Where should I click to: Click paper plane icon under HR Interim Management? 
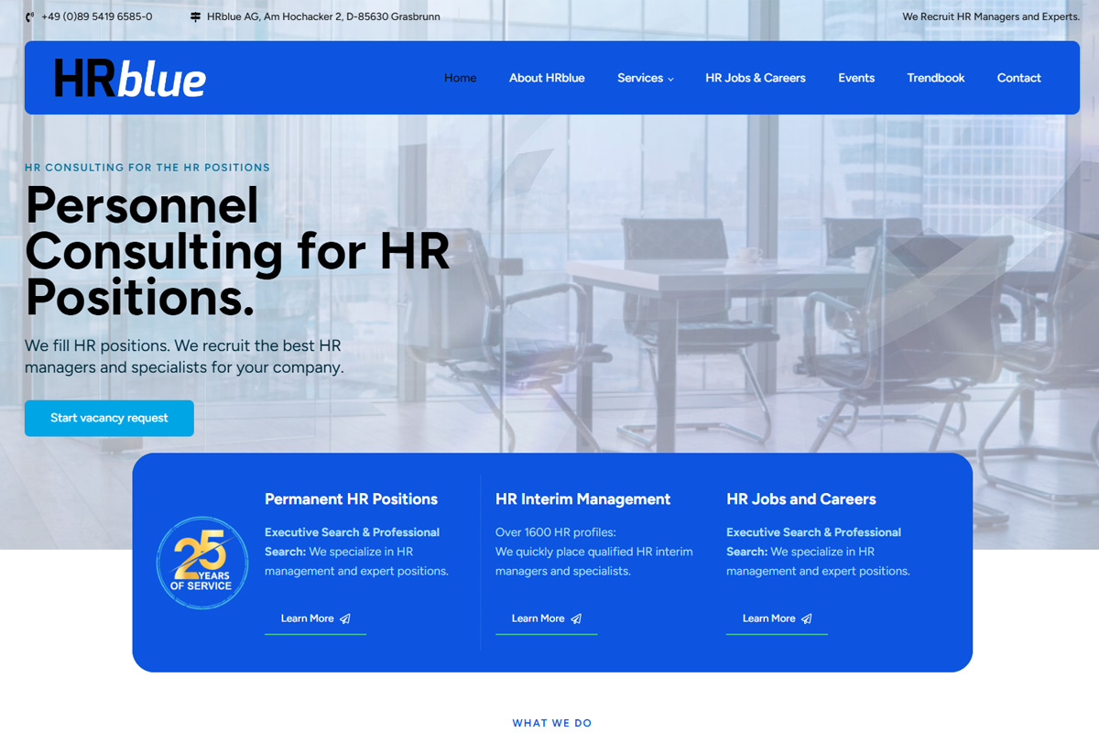click(576, 618)
